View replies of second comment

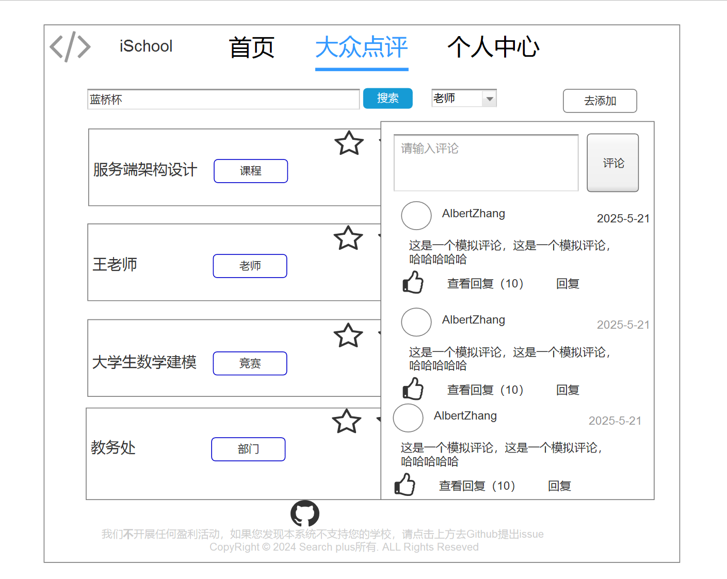coord(486,390)
